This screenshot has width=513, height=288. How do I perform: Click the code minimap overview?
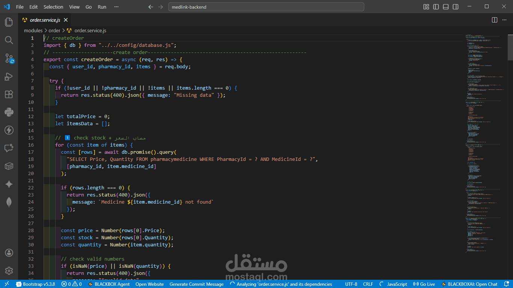[x=485, y=144]
